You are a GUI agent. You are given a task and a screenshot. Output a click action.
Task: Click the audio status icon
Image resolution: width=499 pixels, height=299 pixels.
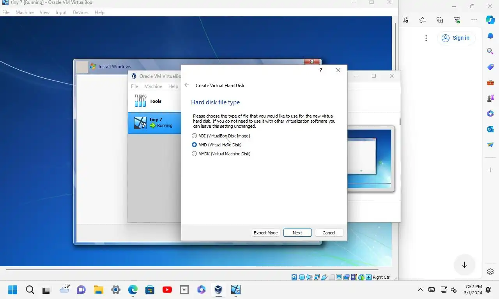[309, 277]
